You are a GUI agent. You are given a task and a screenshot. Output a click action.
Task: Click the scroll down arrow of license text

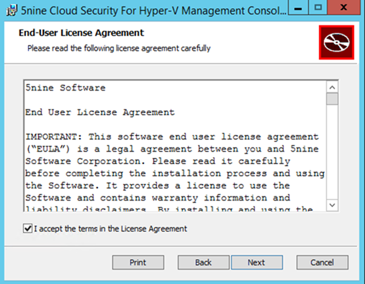click(x=333, y=205)
